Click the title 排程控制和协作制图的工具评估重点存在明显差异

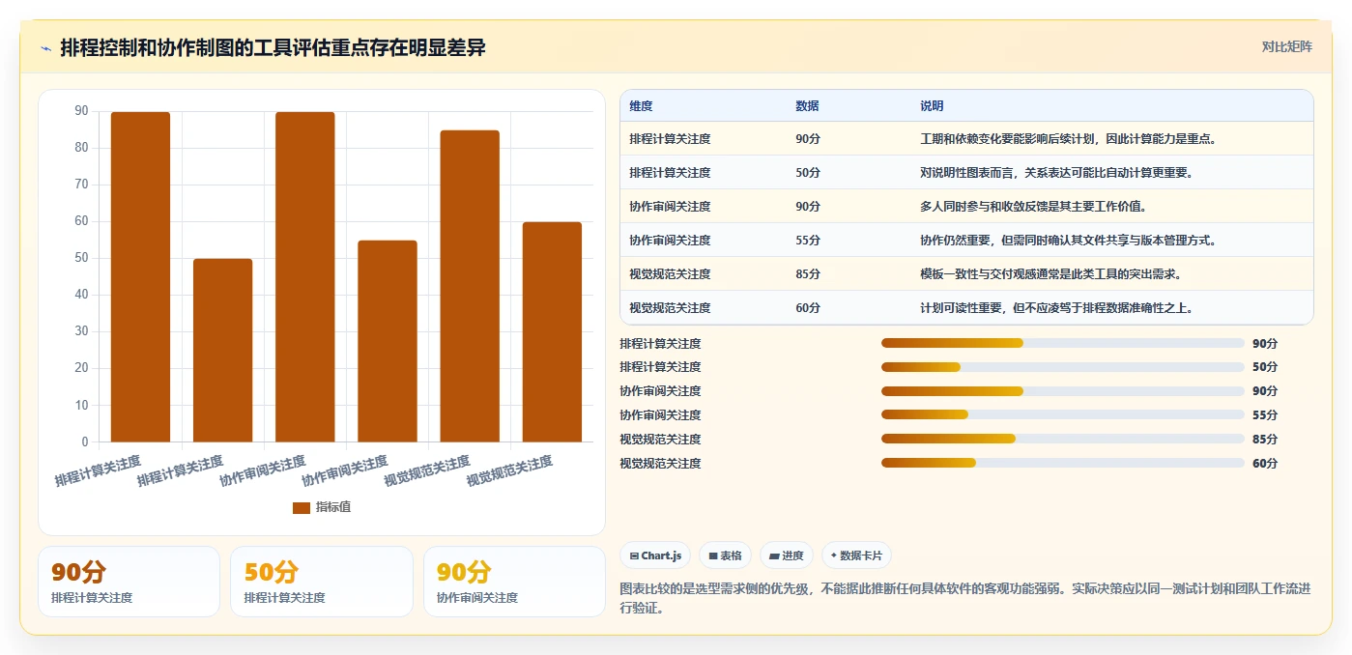273,47
